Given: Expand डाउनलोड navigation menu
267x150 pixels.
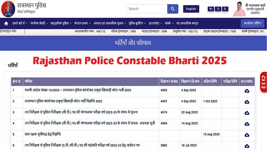Looking at the screenshot, I should pos(155,23).
